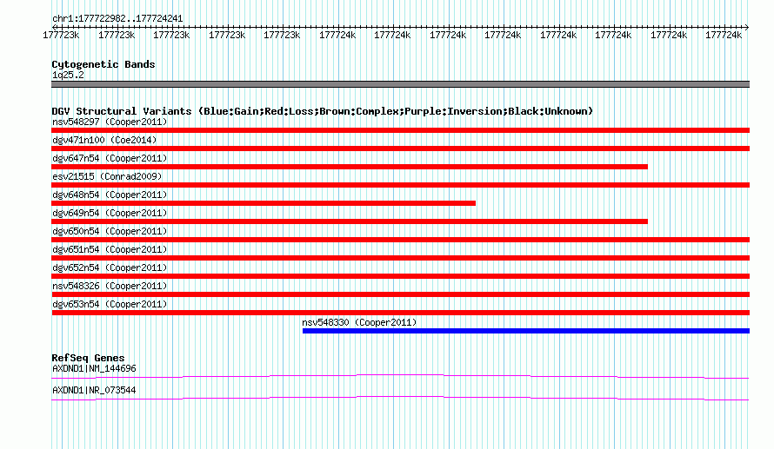The image size is (774, 449).
Task: Open gain variant nsv548330 (Cooper2011) label
Action: (x=359, y=322)
